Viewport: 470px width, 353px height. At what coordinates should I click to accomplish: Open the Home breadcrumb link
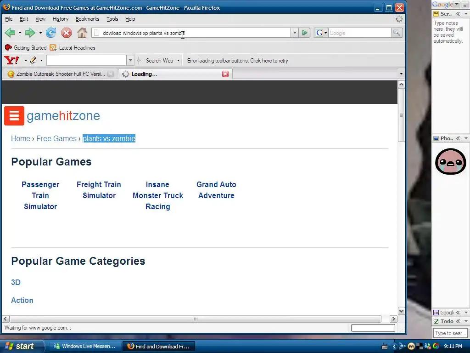[20, 138]
